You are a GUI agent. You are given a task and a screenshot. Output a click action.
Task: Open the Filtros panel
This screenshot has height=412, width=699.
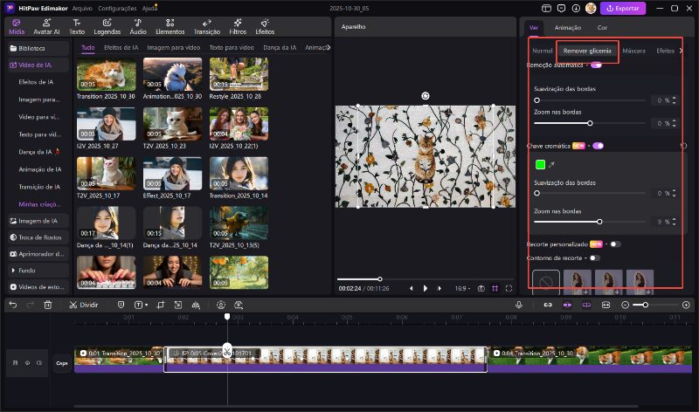238,27
